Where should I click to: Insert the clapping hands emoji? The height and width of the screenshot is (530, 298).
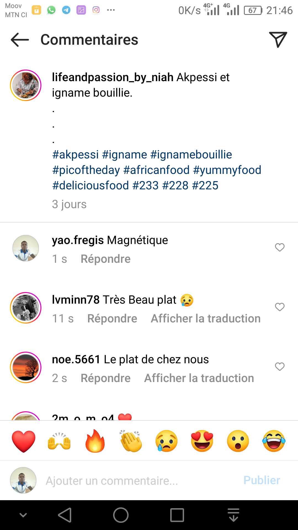(131, 441)
